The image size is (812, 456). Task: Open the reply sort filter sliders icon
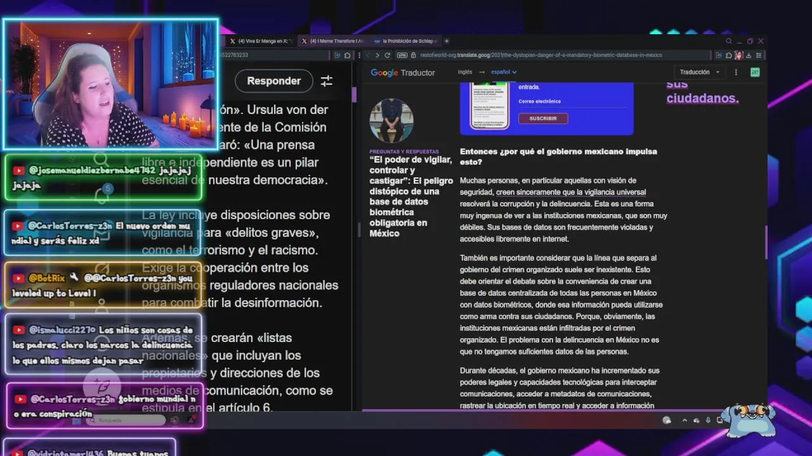pos(327,81)
